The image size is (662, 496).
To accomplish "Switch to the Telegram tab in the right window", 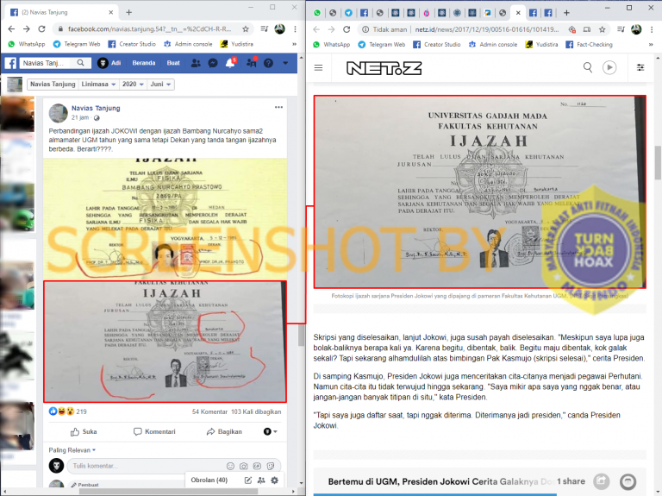I will 348,13.
